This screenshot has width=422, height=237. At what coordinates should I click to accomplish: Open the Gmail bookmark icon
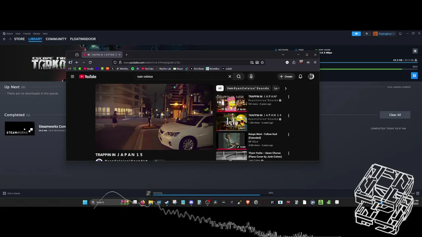(70, 69)
